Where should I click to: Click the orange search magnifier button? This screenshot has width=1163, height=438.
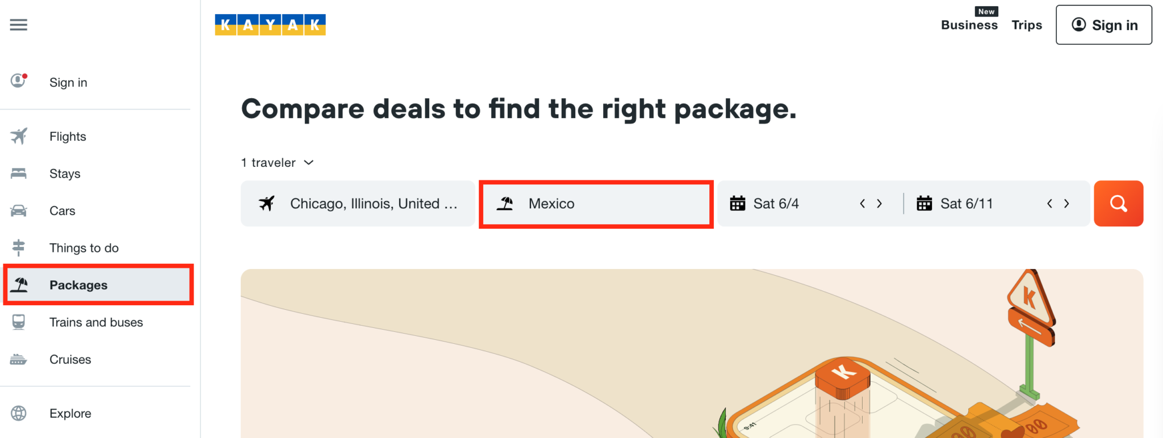tap(1118, 204)
